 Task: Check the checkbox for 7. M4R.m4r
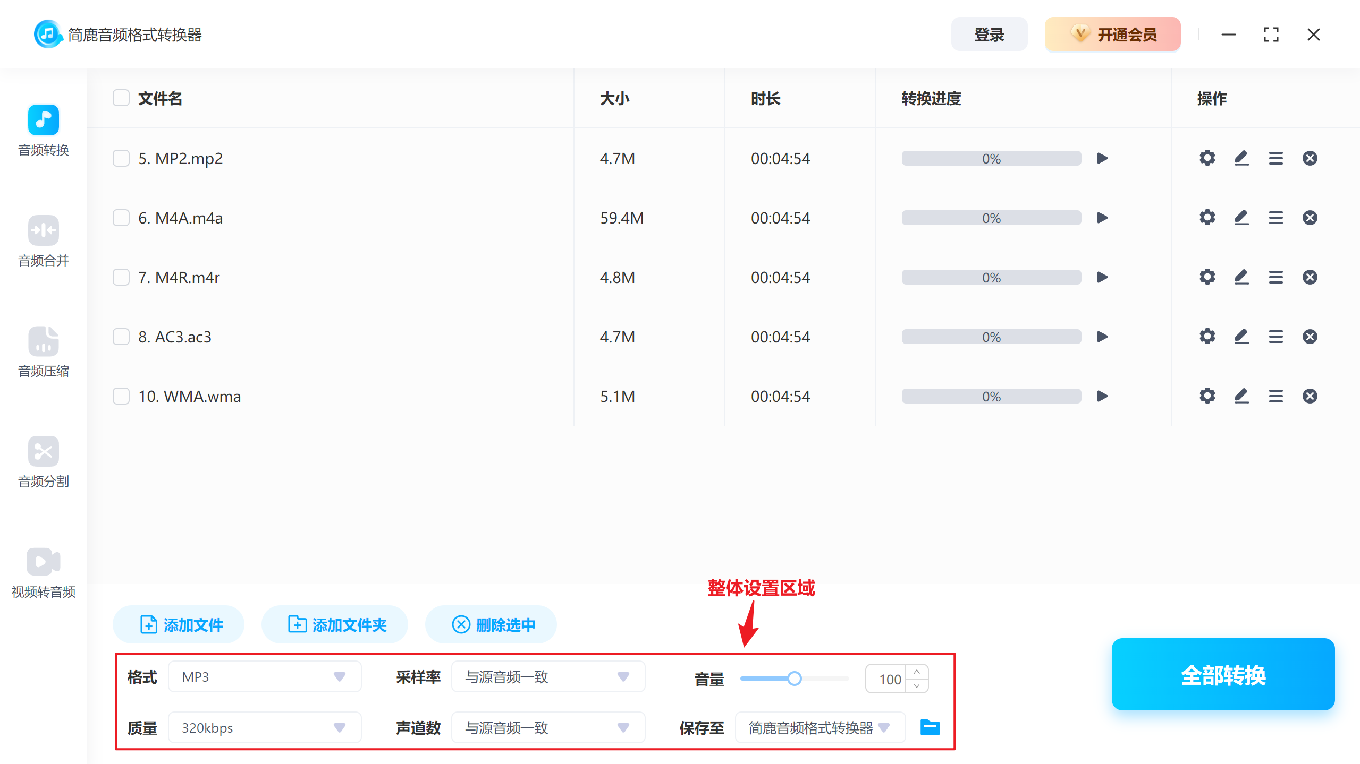click(x=121, y=277)
